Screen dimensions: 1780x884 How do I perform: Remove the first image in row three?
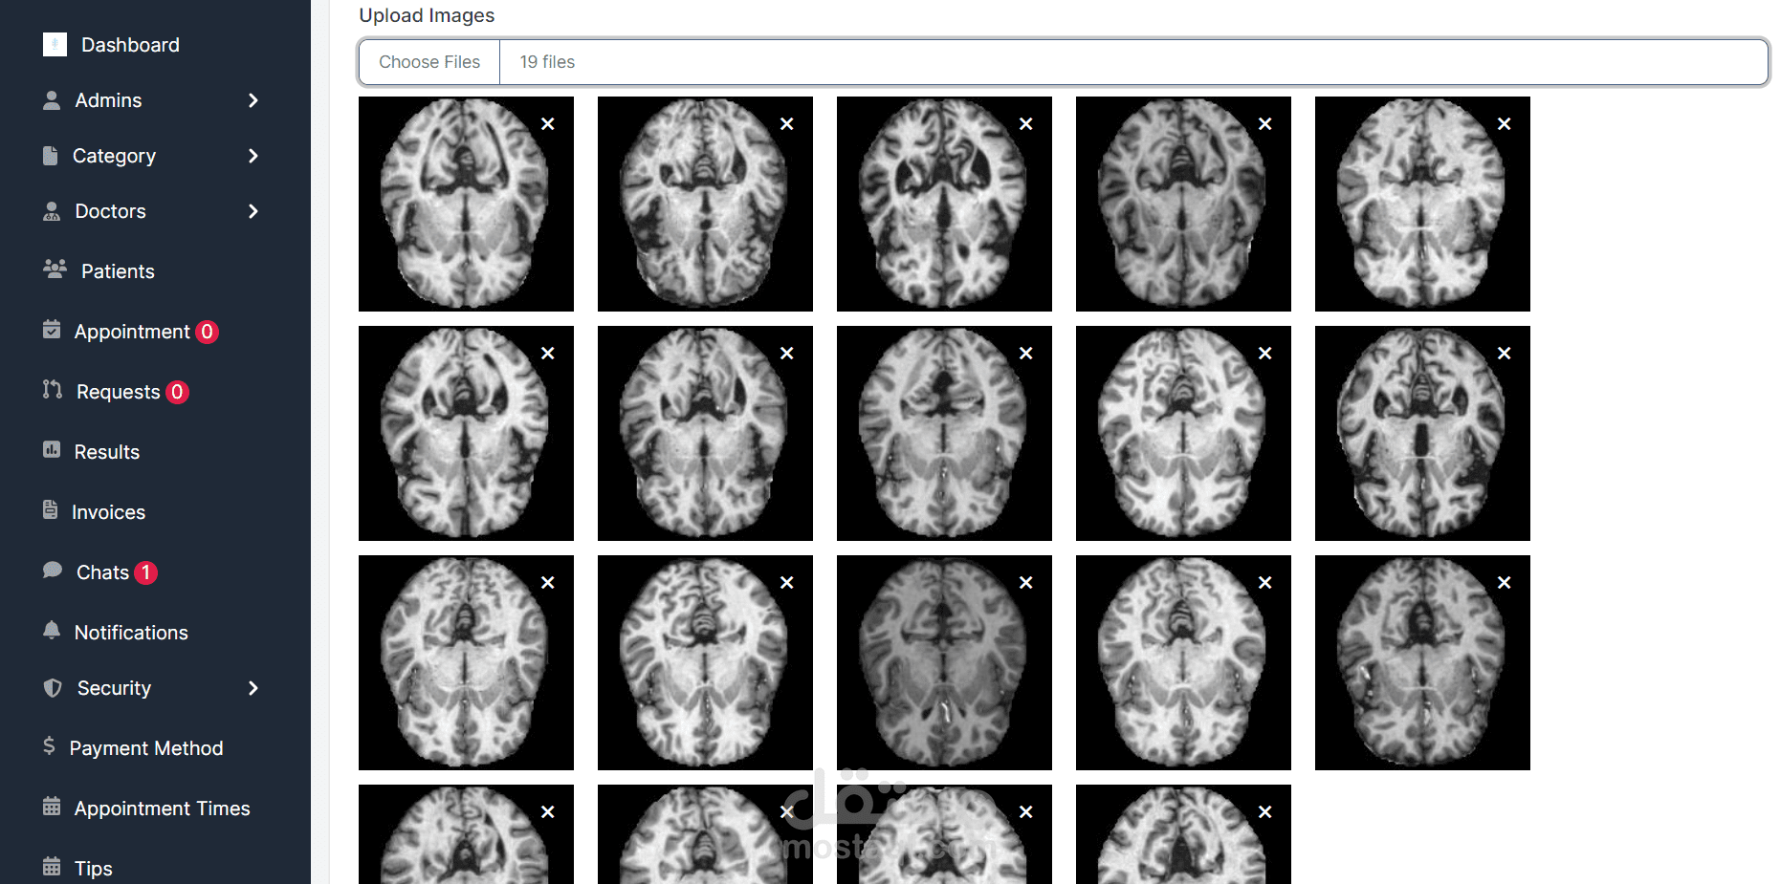tap(548, 583)
